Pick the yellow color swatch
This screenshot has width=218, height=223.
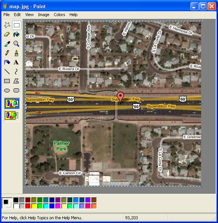click(34, 206)
